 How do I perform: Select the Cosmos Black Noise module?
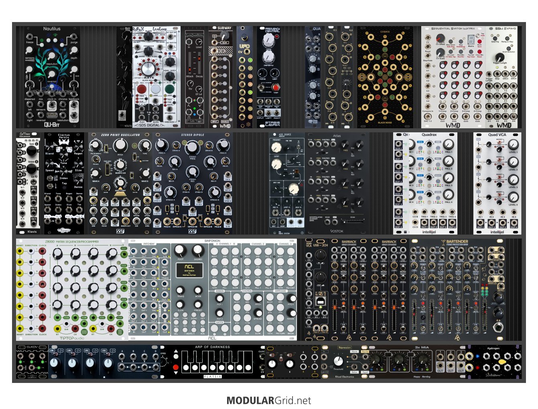(x=385, y=77)
